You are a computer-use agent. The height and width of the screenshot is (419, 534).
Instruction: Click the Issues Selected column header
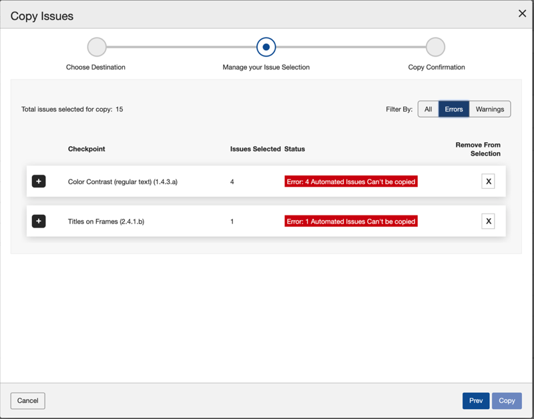(x=255, y=149)
